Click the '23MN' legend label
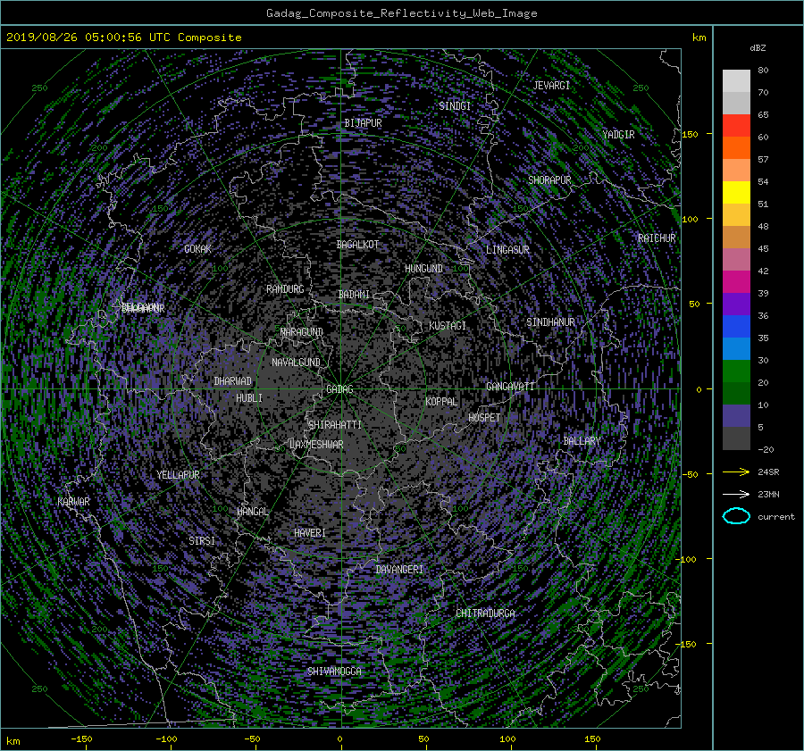The height and width of the screenshot is (751, 804). click(768, 494)
